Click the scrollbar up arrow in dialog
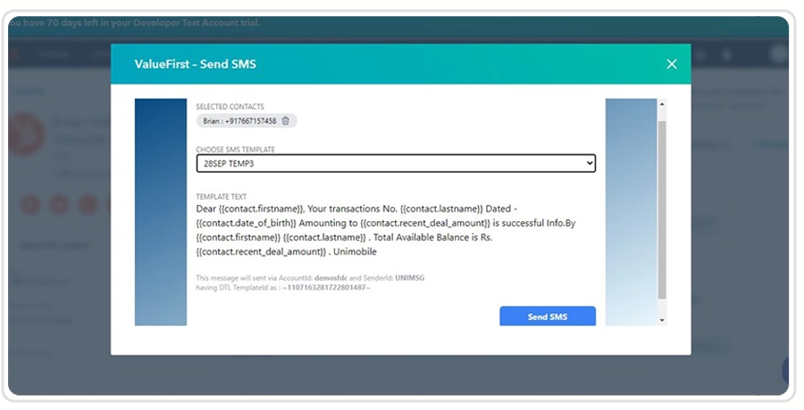Image resolution: width=804 pixels, height=410 pixels. (661, 104)
